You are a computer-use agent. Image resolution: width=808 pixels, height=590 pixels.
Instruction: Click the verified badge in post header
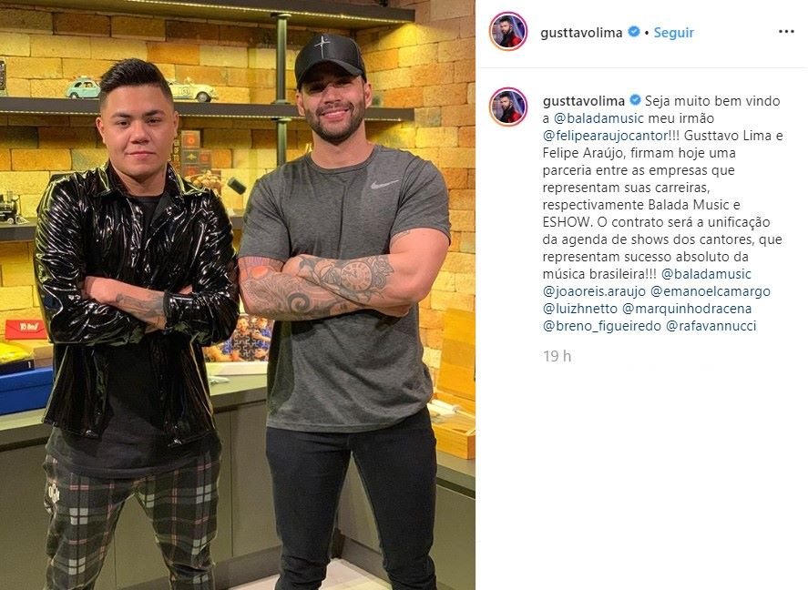634,32
